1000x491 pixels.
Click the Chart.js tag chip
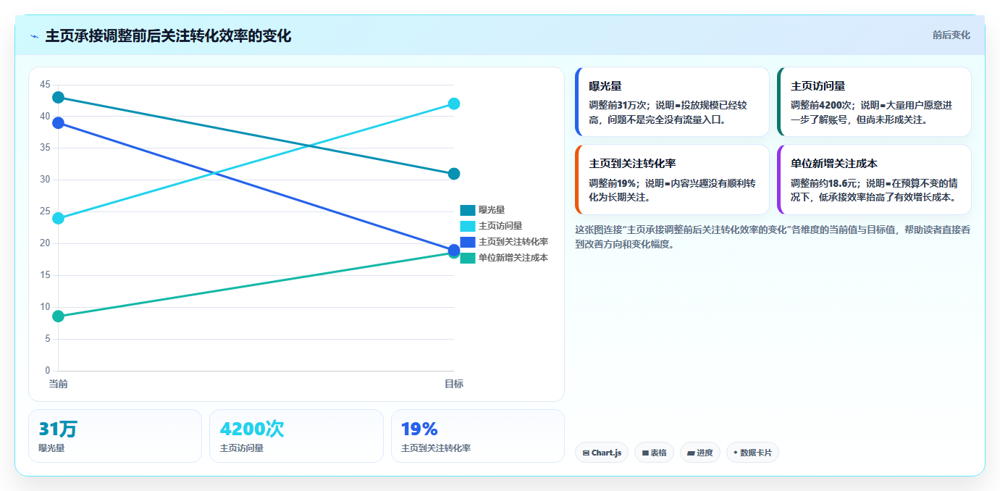pos(602,453)
